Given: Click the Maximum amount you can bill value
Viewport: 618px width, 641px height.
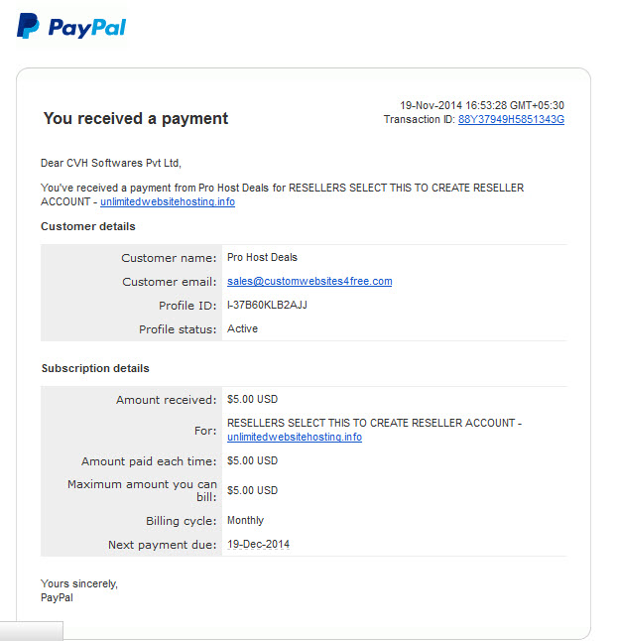Looking at the screenshot, I should click(x=252, y=490).
